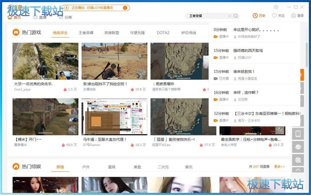Click the search magnifier icon
311x195 pixels.
(236, 16)
